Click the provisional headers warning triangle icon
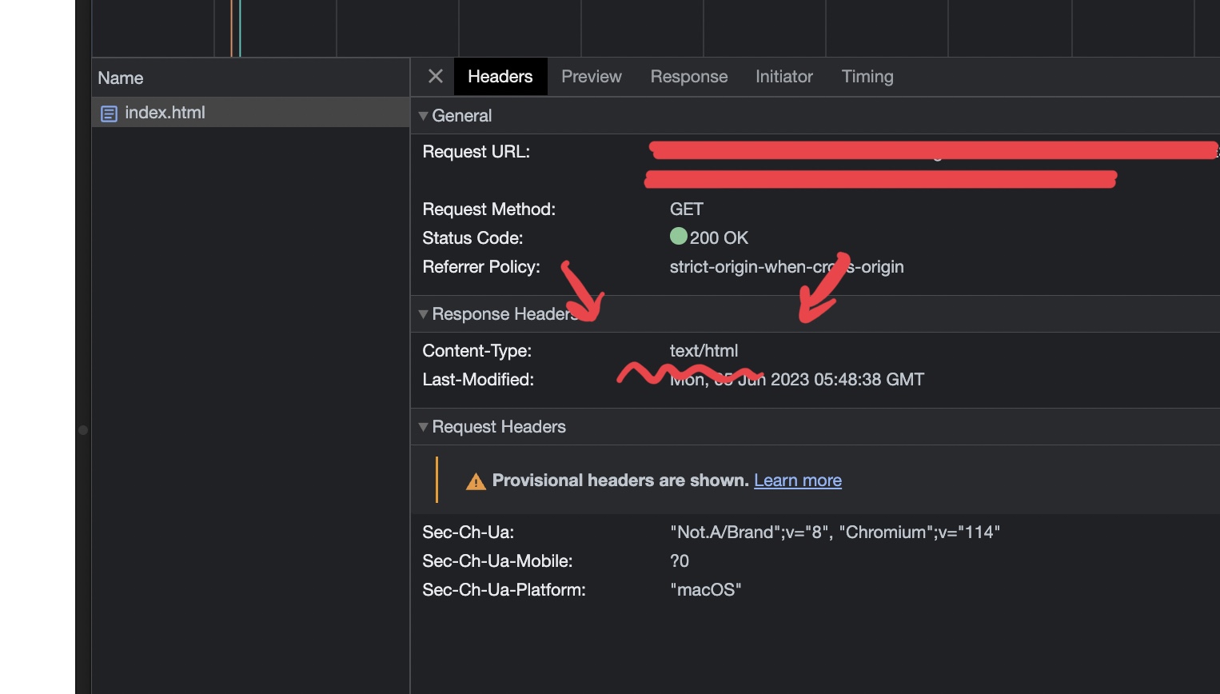Image resolution: width=1220 pixels, height=694 pixels. click(476, 481)
